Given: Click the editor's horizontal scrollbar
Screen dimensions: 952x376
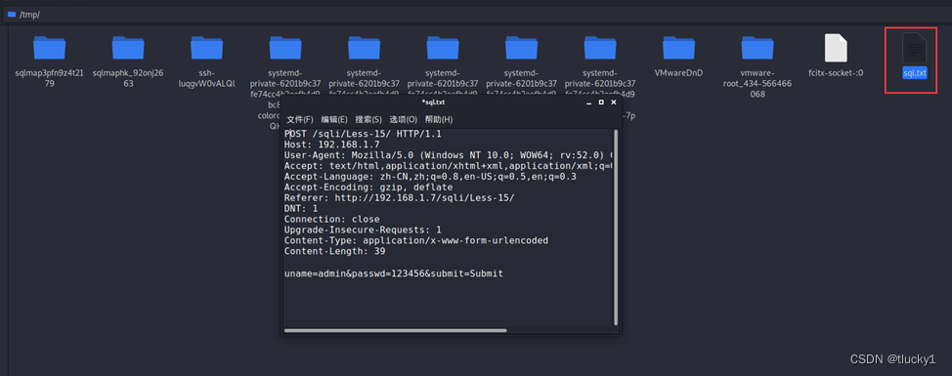Looking at the screenshot, I should tap(395, 330).
